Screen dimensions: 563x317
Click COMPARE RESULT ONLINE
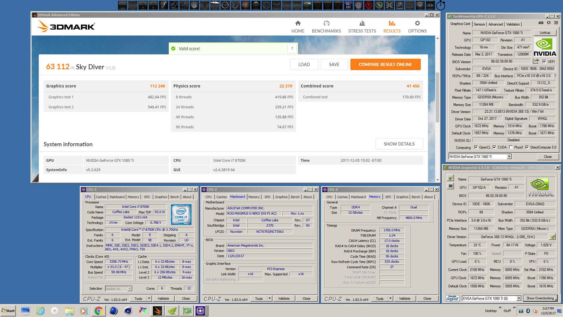pos(385,65)
